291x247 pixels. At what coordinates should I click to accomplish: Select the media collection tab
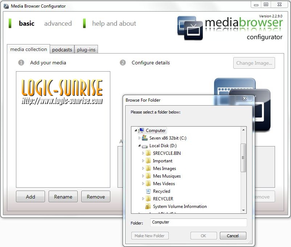click(29, 49)
